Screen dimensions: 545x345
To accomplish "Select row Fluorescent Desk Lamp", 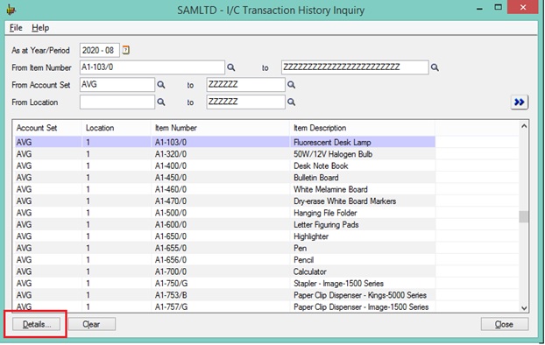I will coord(225,142).
